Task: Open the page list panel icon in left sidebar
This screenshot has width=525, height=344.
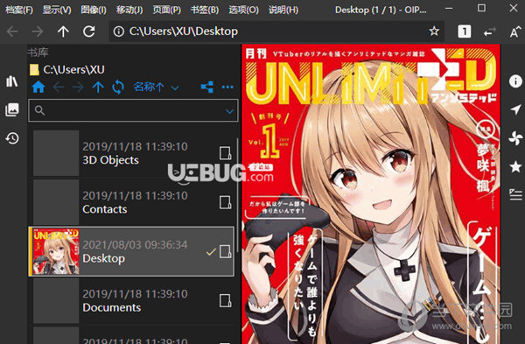Action: [x=12, y=110]
